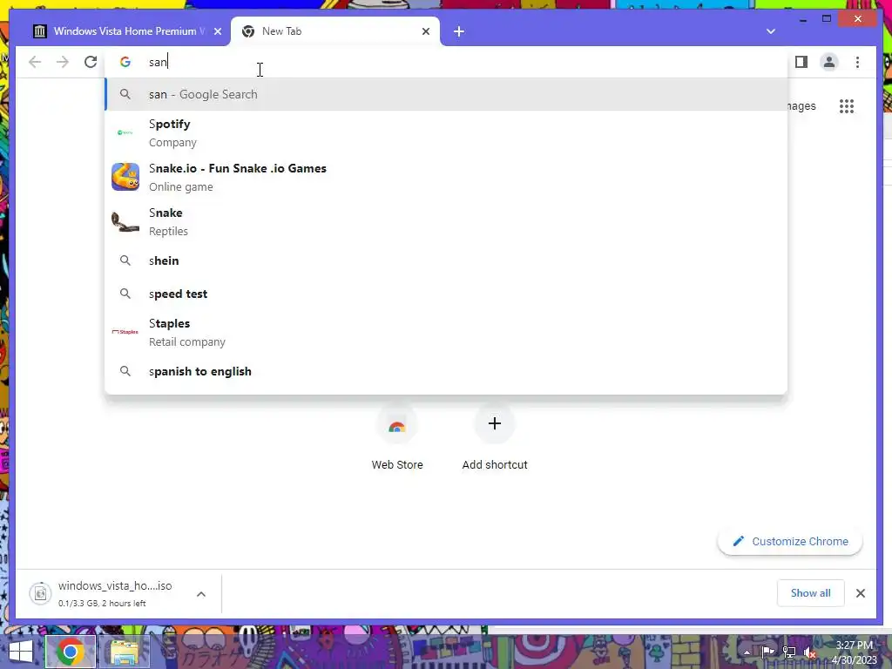Click the Google G icon in address bar
The width and height of the screenshot is (892, 669).
pos(125,62)
